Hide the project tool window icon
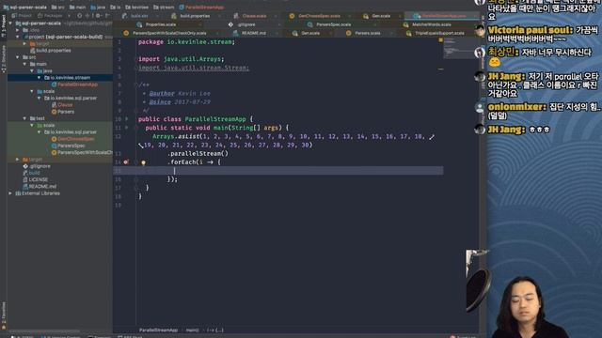Screen dimensions: 602x338 (107, 16)
